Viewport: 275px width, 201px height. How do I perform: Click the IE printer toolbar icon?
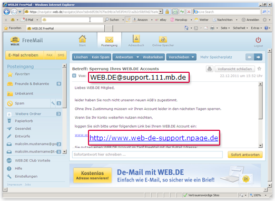(212, 28)
